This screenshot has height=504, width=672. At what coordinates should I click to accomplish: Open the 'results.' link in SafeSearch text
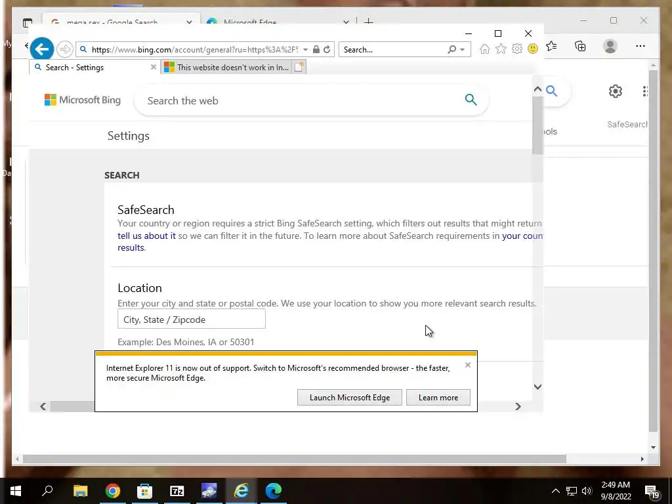(x=131, y=247)
